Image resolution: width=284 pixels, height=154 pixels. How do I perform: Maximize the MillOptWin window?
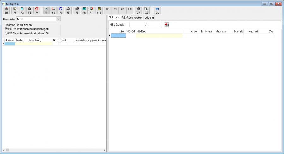(272, 4)
